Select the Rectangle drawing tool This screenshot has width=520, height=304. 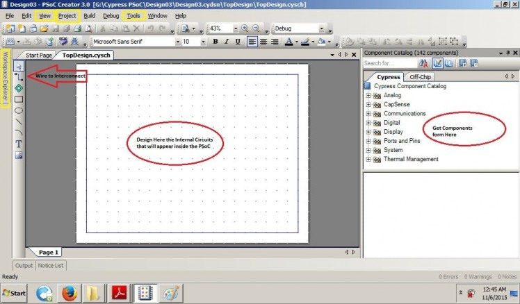[19, 99]
